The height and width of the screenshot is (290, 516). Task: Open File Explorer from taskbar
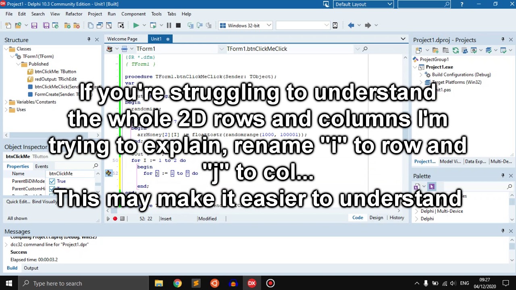tap(159, 283)
